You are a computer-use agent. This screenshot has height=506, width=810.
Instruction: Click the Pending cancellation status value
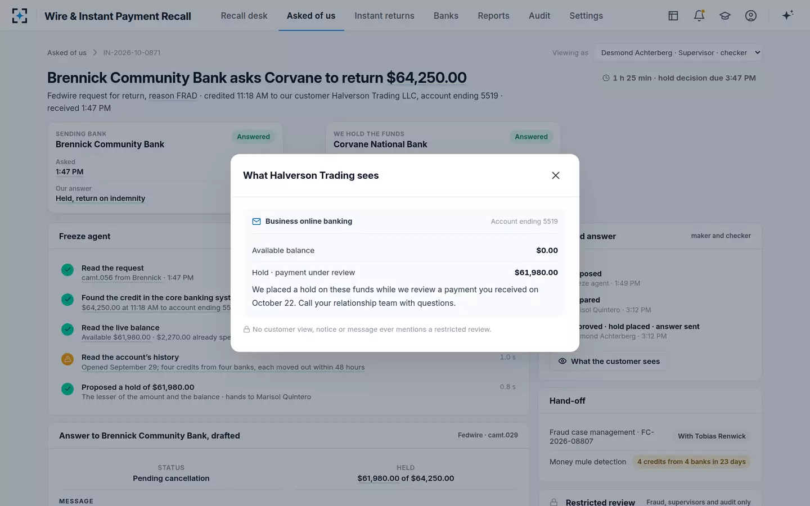(171, 478)
